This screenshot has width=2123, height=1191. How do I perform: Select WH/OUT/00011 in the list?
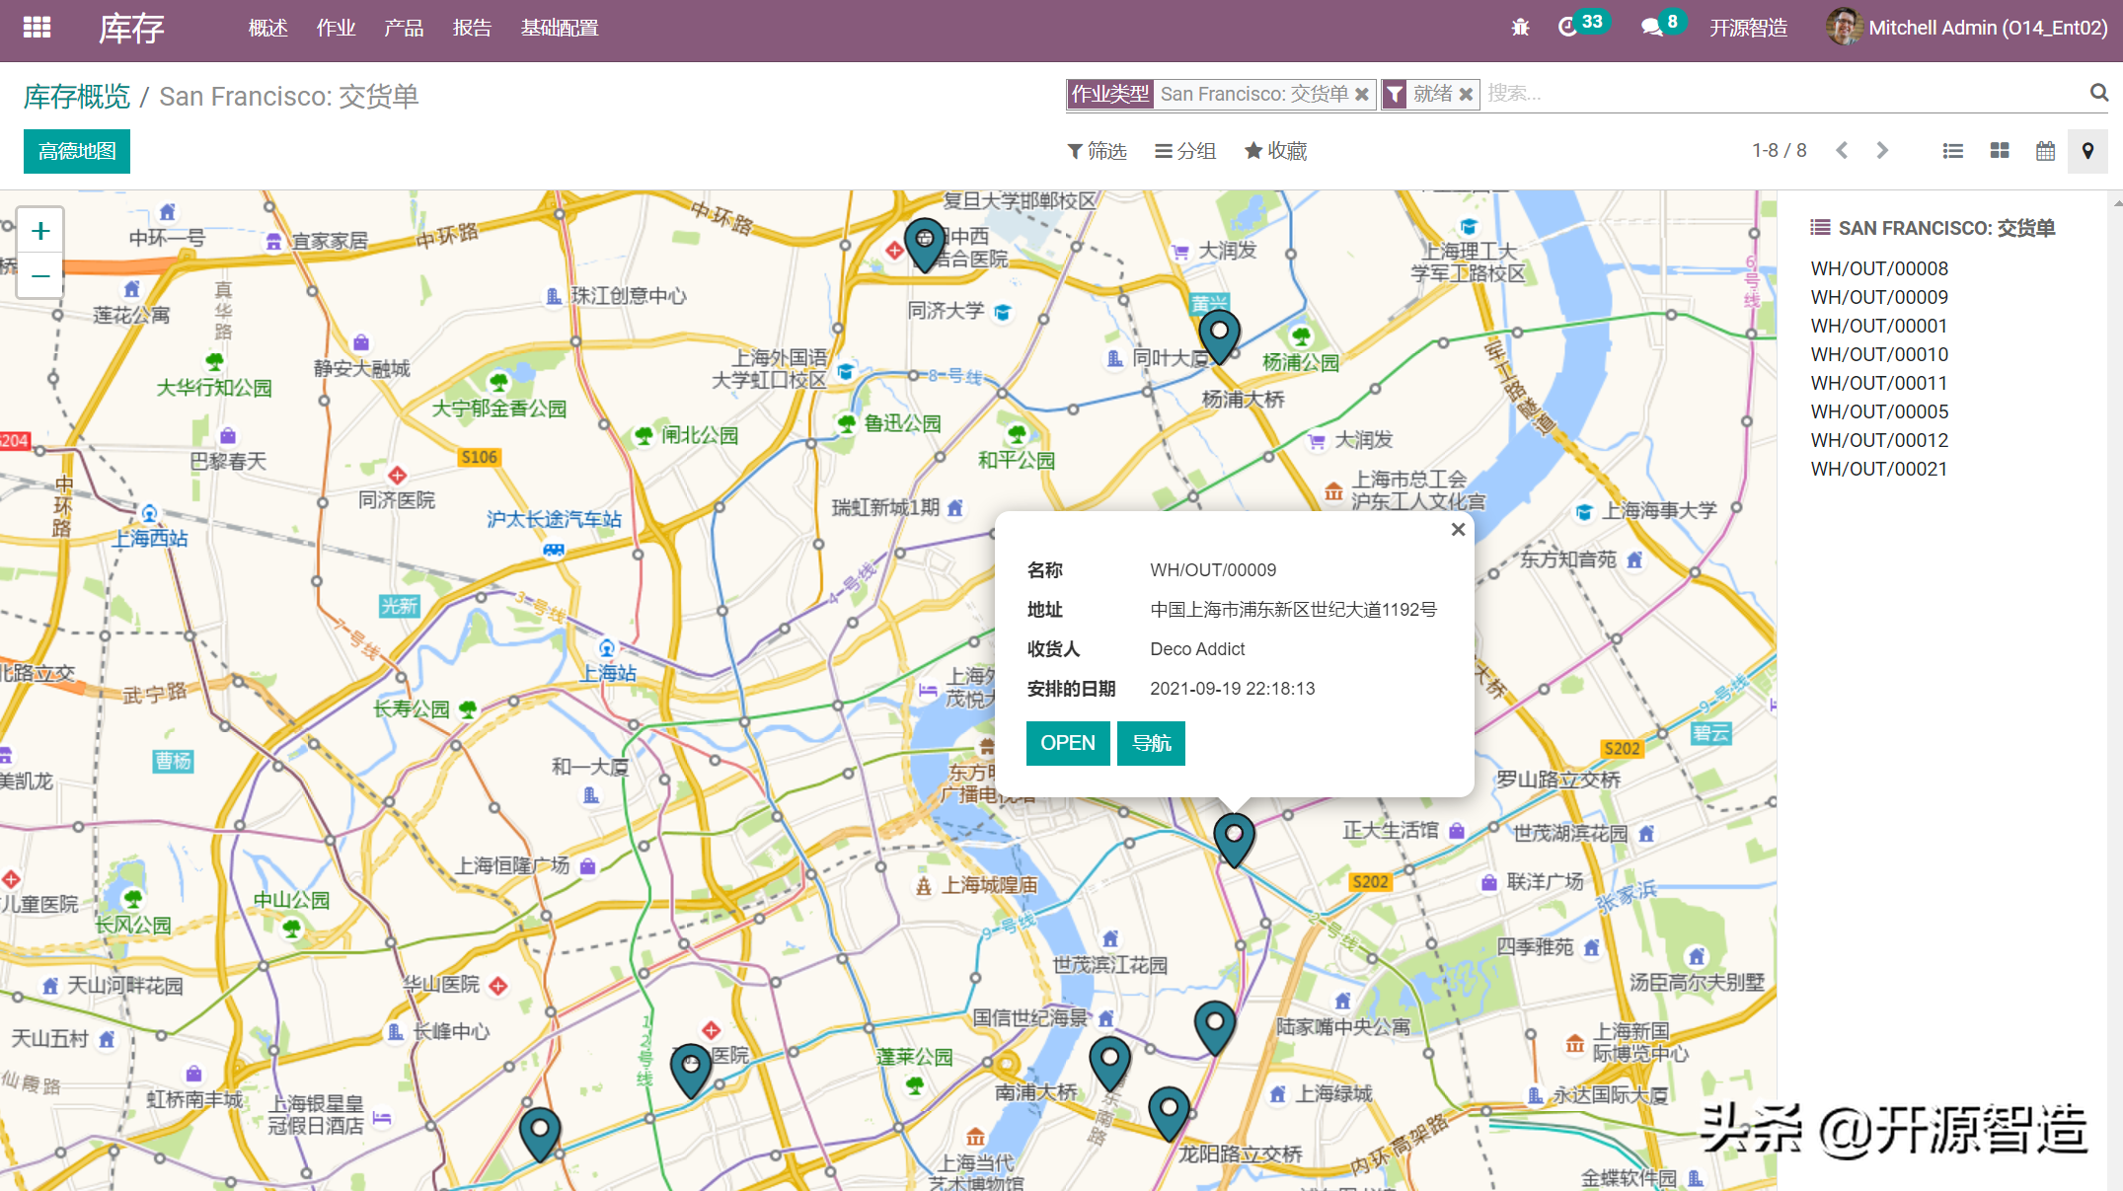click(1879, 383)
